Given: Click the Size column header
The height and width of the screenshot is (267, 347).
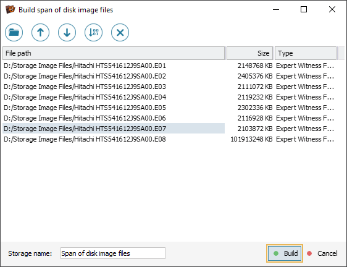Looking at the screenshot, I should coord(250,53).
